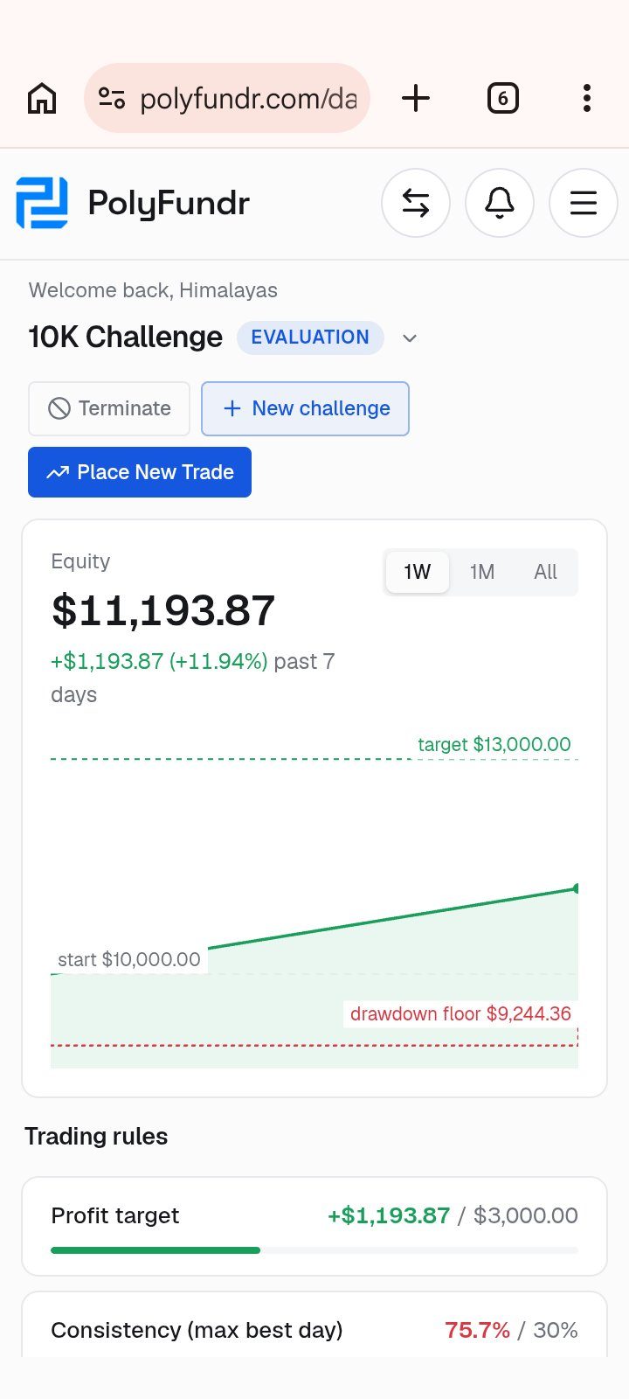Image resolution: width=629 pixels, height=1399 pixels.
Task: Select the 1W equity range
Action: pyautogui.click(x=418, y=572)
